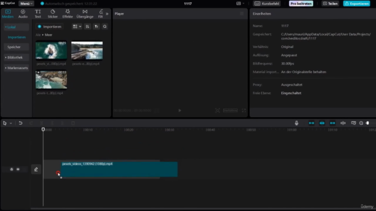Click the split clip icon
Screen dimensions: 376x211
point(42,123)
